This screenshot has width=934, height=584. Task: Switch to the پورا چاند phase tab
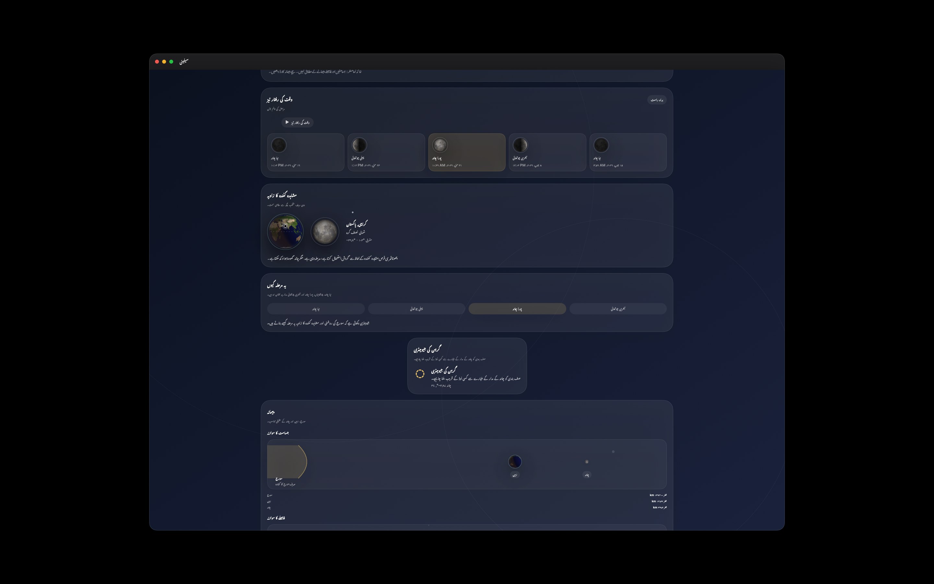[517, 309]
